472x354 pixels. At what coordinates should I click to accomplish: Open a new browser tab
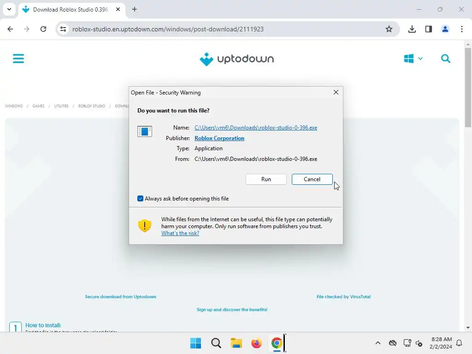tap(135, 9)
